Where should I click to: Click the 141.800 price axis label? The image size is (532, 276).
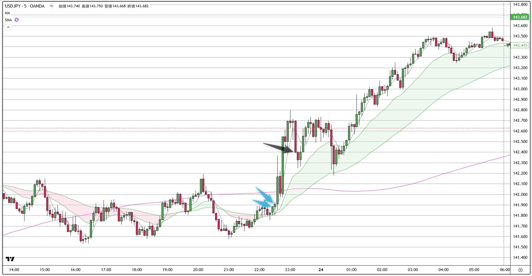click(x=520, y=215)
